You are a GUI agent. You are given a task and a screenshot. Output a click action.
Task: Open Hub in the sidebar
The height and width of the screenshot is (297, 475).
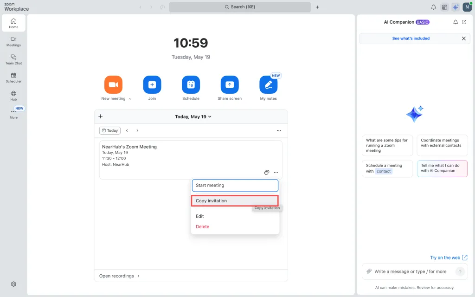coord(13,96)
